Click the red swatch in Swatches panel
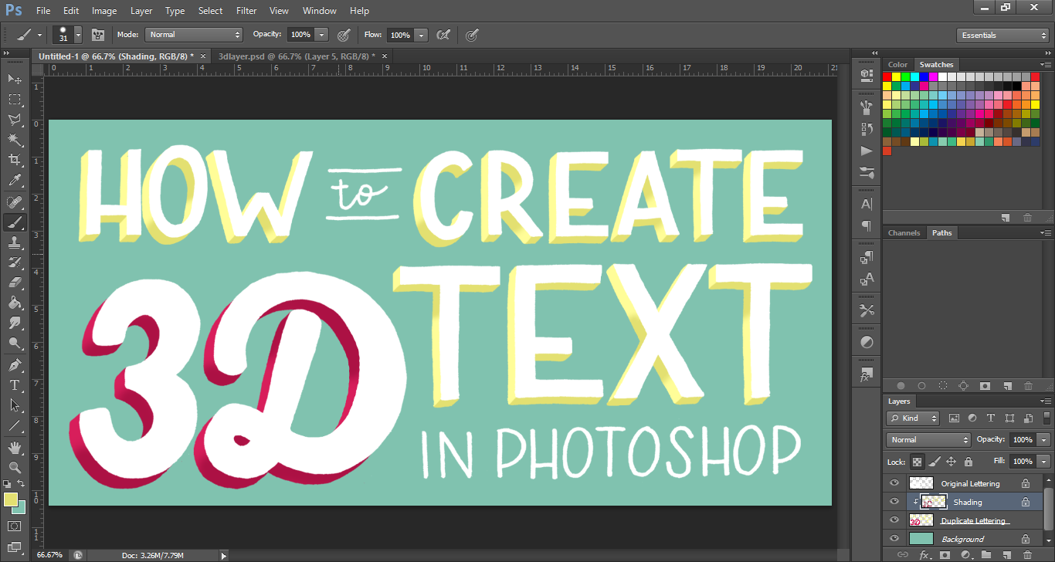Image resolution: width=1055 pixels, height=562 pixels. click(x=887, y=76)
